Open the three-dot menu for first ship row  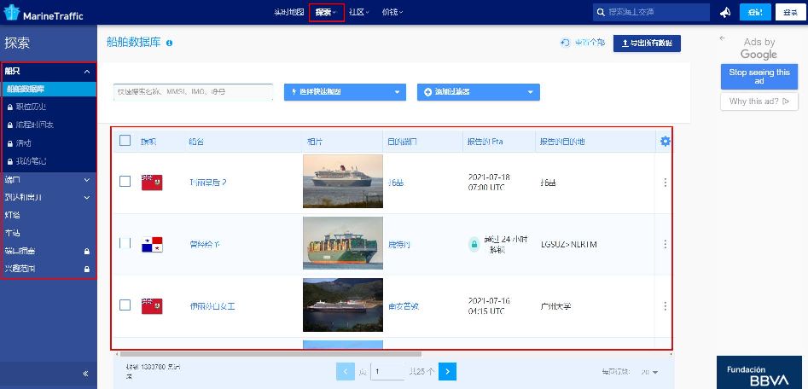tap(665, 183)
